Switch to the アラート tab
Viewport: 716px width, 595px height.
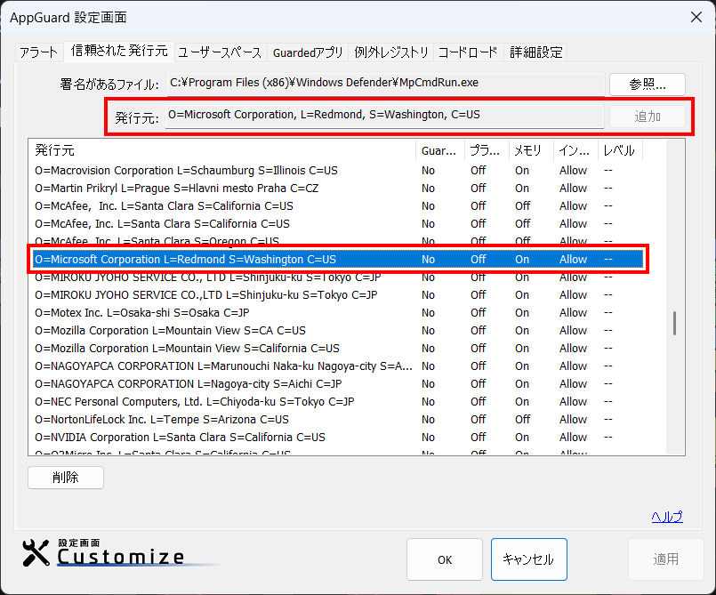[x=38, y=52]
